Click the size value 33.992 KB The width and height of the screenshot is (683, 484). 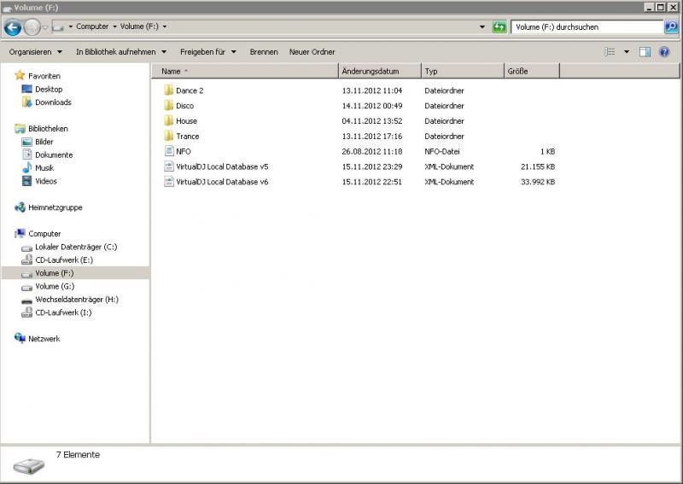pos(538,182)
